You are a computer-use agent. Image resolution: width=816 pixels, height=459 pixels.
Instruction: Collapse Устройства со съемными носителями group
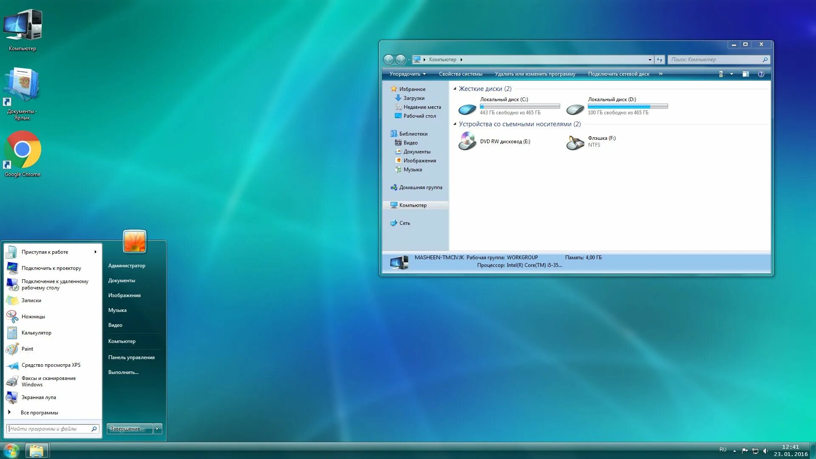coord(455,124)
